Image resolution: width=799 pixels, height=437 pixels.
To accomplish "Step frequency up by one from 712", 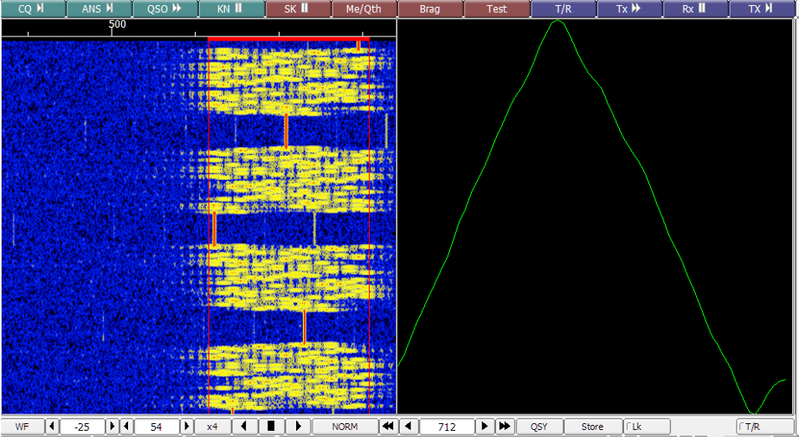I will click(x=486, y=427).
